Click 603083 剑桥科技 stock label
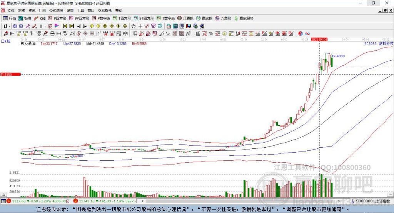394x213 pixels. tap(379, 43)
